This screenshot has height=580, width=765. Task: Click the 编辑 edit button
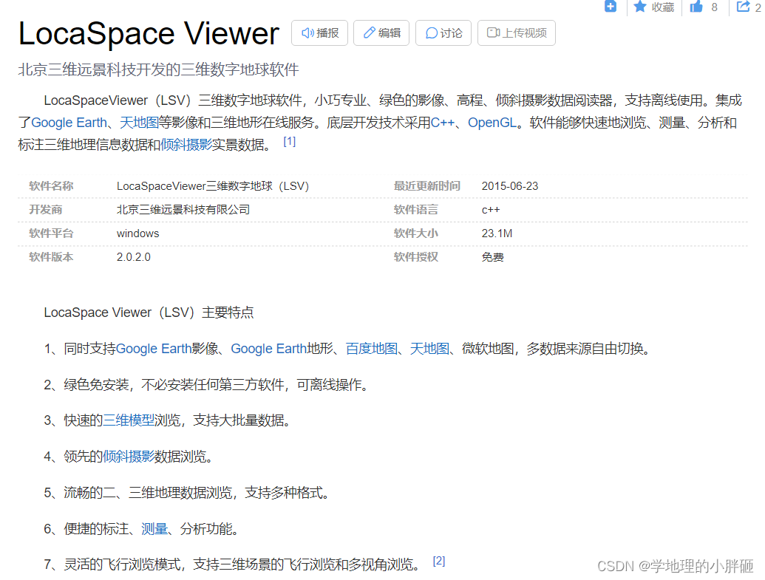pos(381,33)
